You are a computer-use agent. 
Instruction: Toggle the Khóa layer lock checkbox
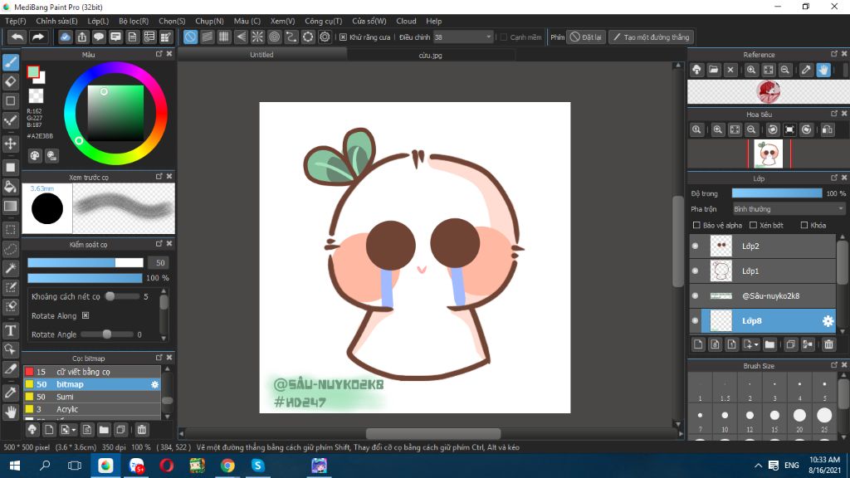click(804, 225)
